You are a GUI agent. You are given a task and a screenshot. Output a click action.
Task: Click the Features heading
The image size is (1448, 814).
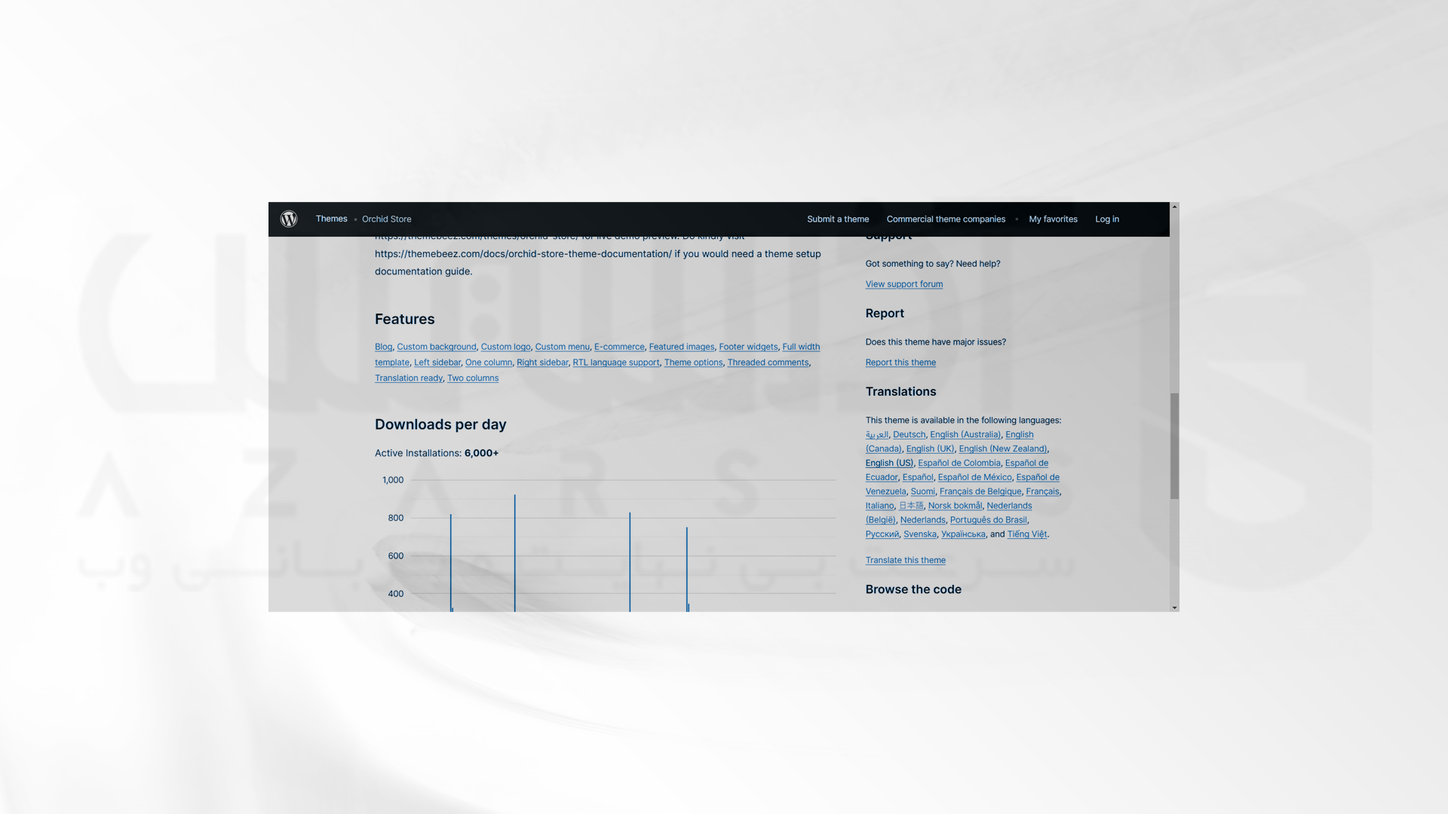(x=404, y=320)
